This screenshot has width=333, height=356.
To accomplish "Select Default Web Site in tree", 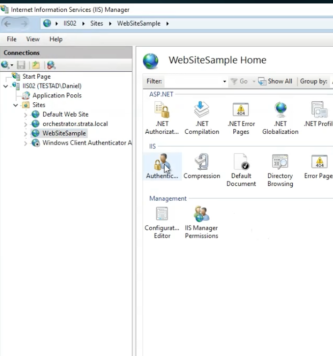I will (x=65, y=114).
